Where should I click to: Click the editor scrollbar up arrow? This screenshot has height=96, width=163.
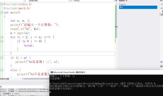(x=116, y=4)
